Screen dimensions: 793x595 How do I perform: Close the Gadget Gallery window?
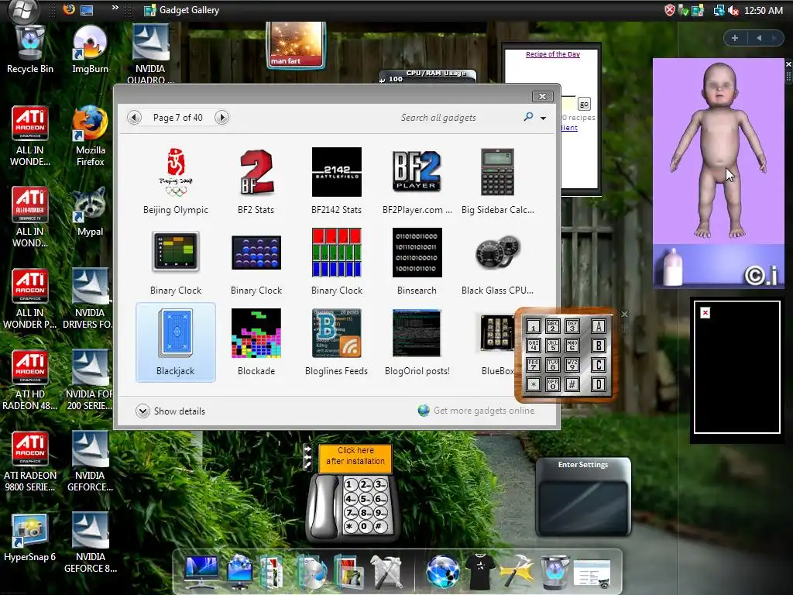pyautogui.click(x=542, y=96)
